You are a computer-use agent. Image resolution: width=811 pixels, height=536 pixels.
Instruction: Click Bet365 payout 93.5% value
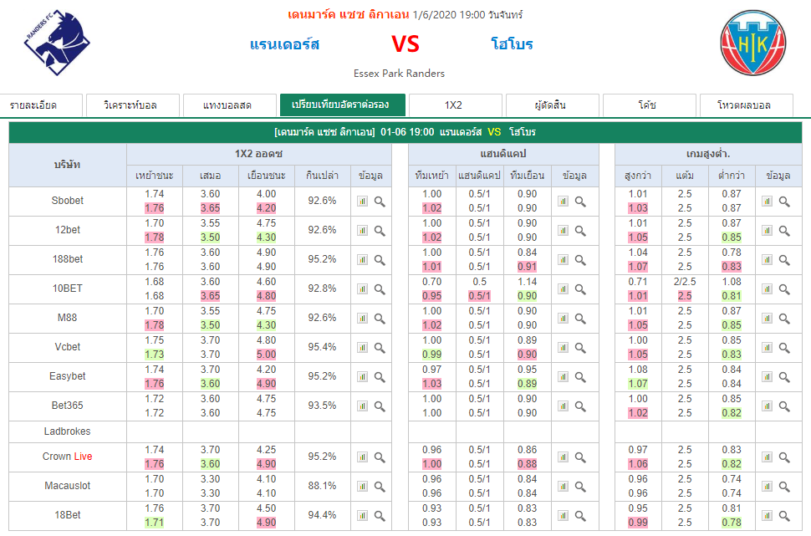(x=322, y=406)
